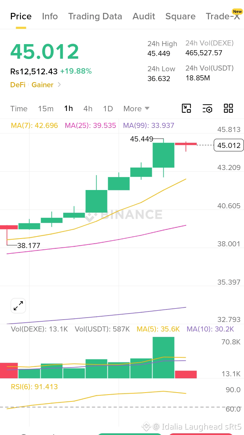Click the volume MA(10): 30.2K label

pyautogui.click(x=210, y=329)
